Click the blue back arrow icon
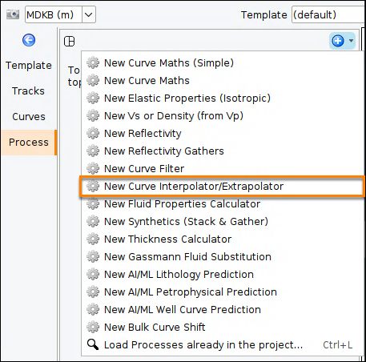Image resolution: width=366 pixels, height=362 pixels. (x=29, y=41)
